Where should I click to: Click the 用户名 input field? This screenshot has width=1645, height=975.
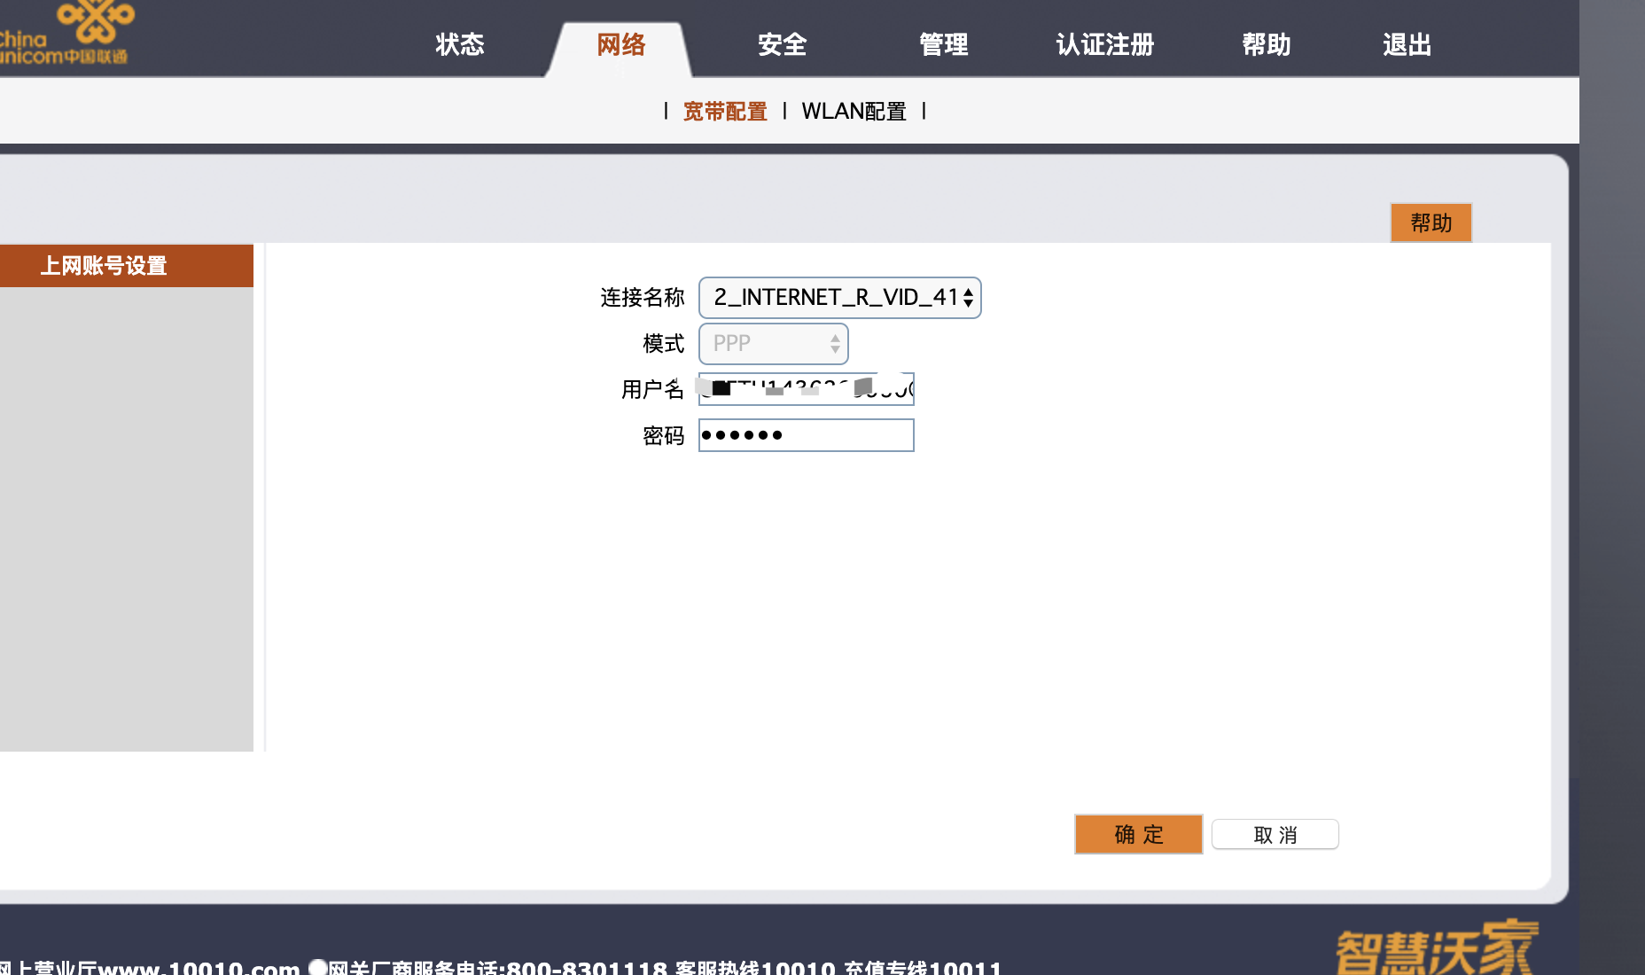click(x=806, y=389)
